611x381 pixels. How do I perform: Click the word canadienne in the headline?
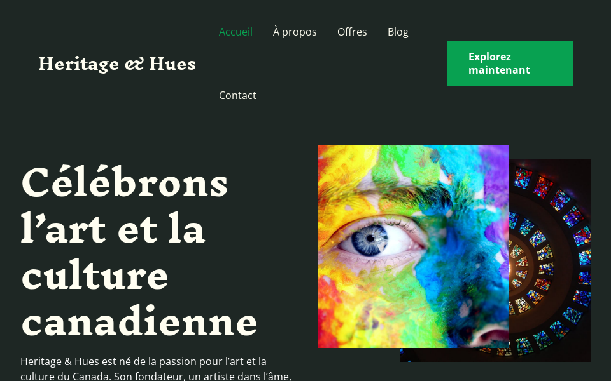[x=139, y=321]
